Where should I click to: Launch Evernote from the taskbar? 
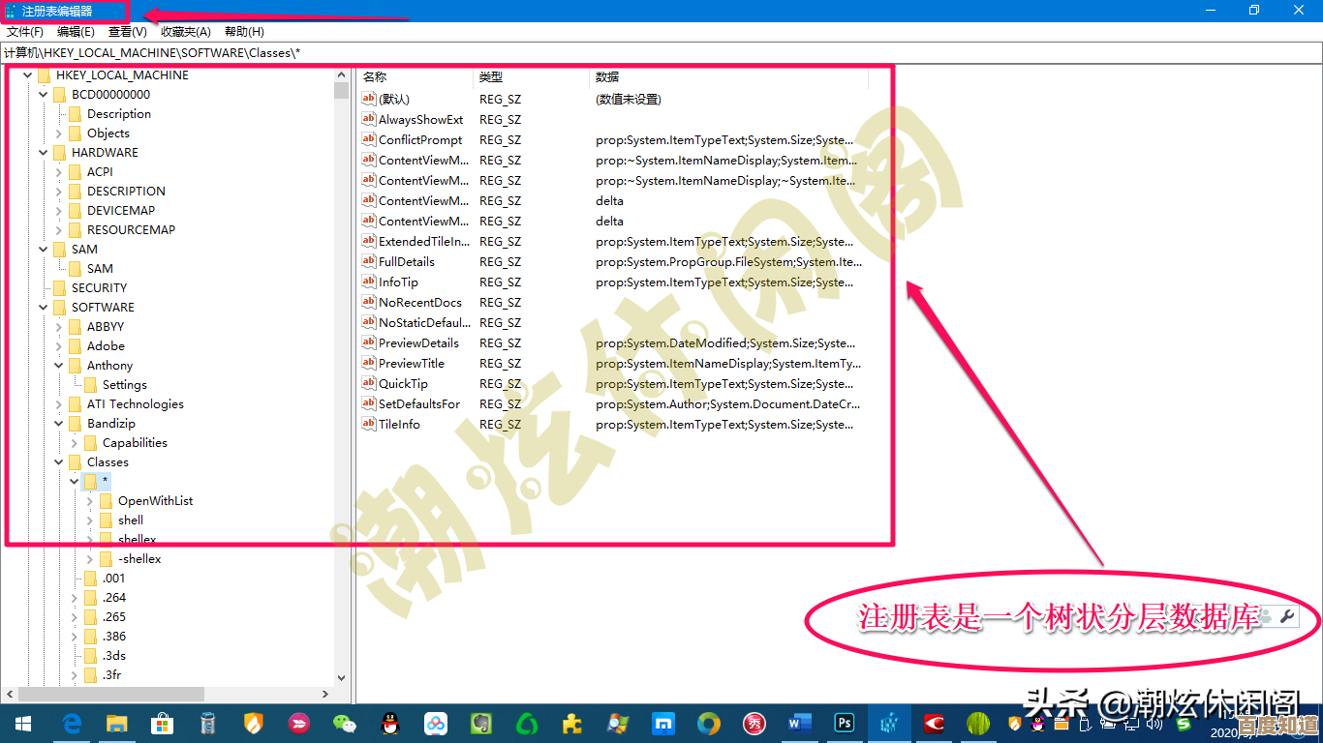click(479, 723)
